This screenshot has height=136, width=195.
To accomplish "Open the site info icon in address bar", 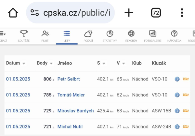I will click(x=35, y=13).
